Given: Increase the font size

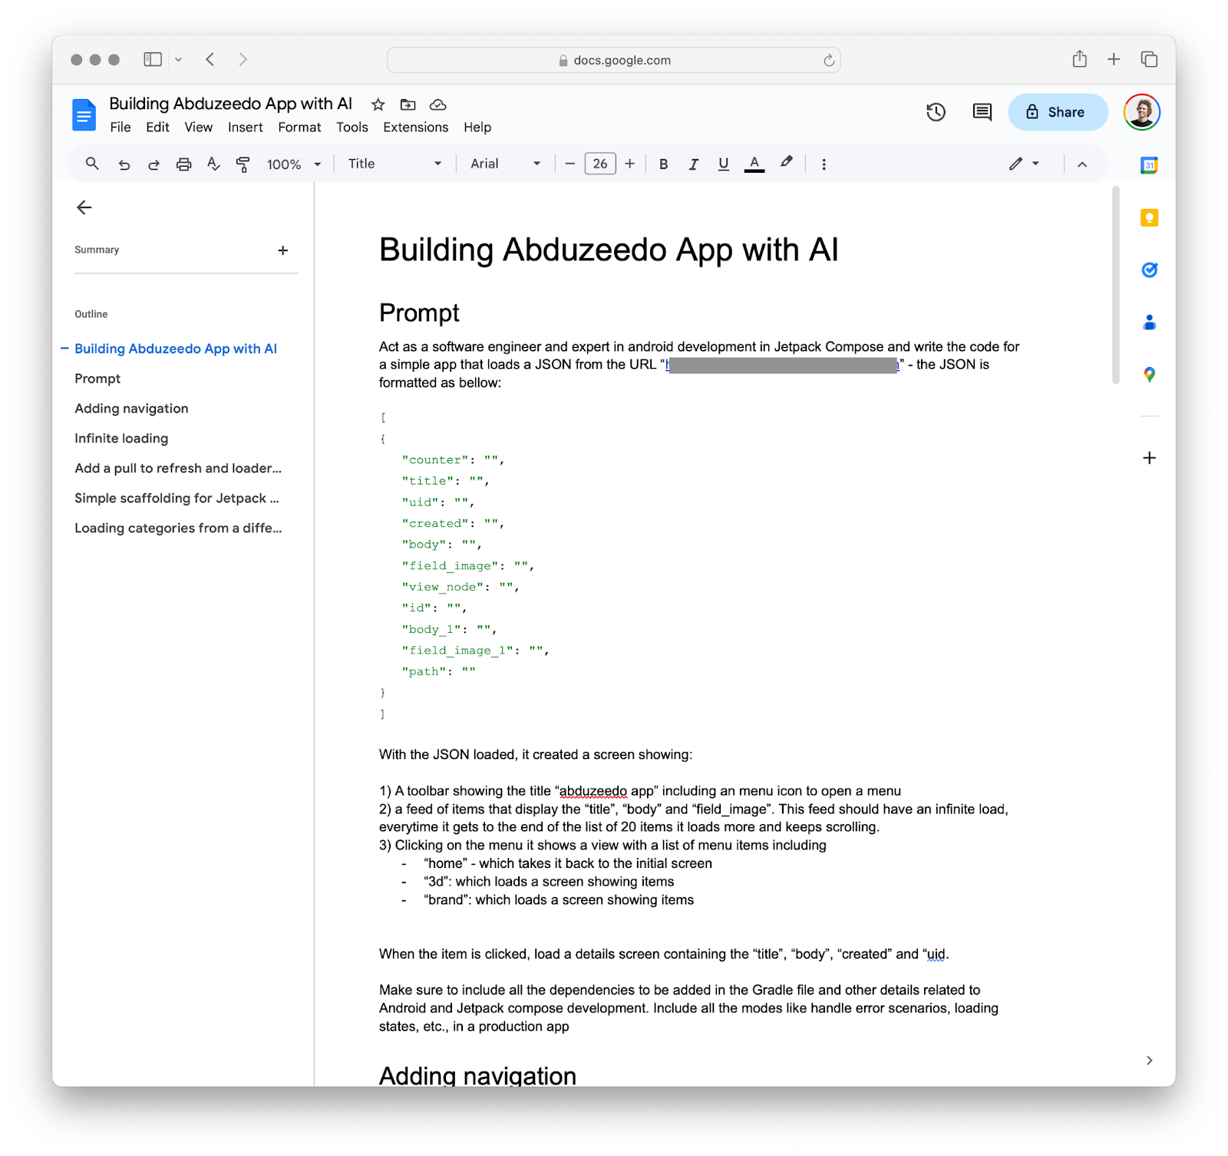Looking at the screenshot, I should click(630, 164).
